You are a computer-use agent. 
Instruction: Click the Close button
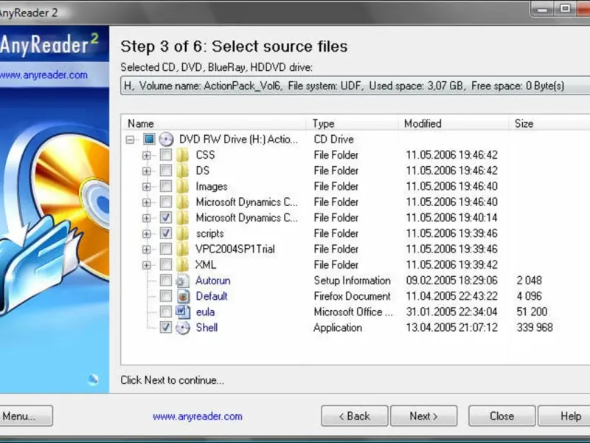click(x=502, y=416)
